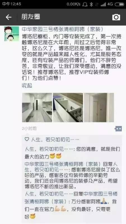Open the poster's cartoon avatar

(x=11, y=34)
